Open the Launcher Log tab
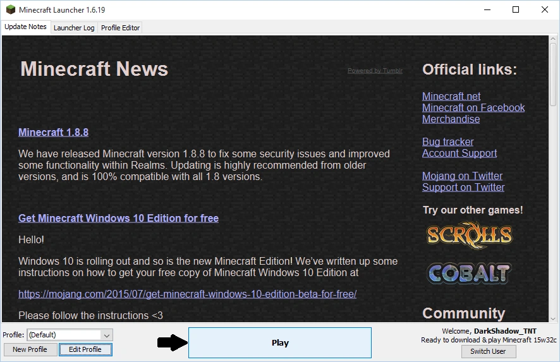560x362 pixels. (x=74, y=28)
